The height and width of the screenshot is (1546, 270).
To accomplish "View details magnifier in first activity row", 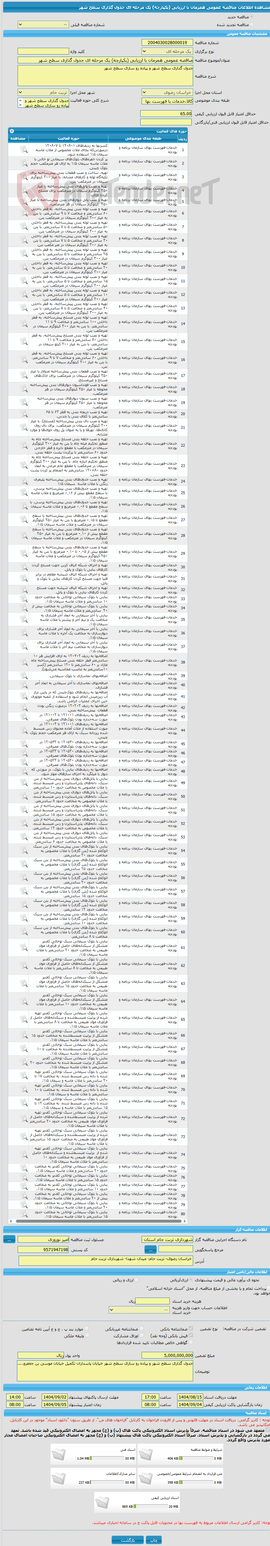I will 24,149.
